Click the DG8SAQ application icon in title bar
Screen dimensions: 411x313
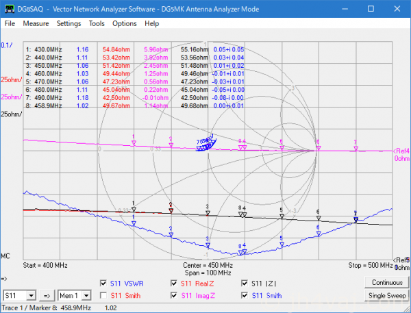tap(8, 8)
